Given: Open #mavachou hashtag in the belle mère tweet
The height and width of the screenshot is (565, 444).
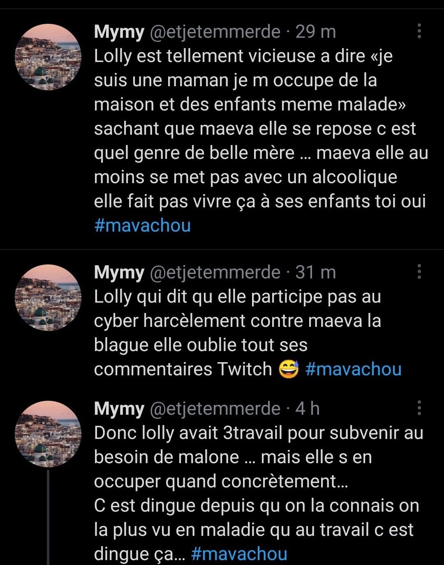Looking at the screenshot, I should click(x=142, y=225).
